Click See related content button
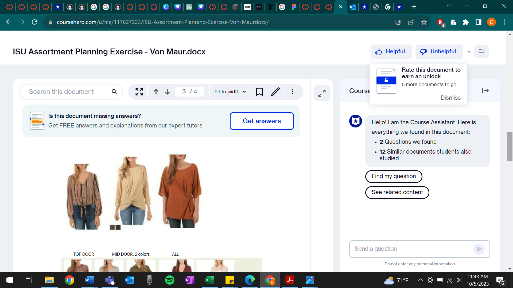The height and width of the screenshot is (288, 513). [x=397, y=193]
